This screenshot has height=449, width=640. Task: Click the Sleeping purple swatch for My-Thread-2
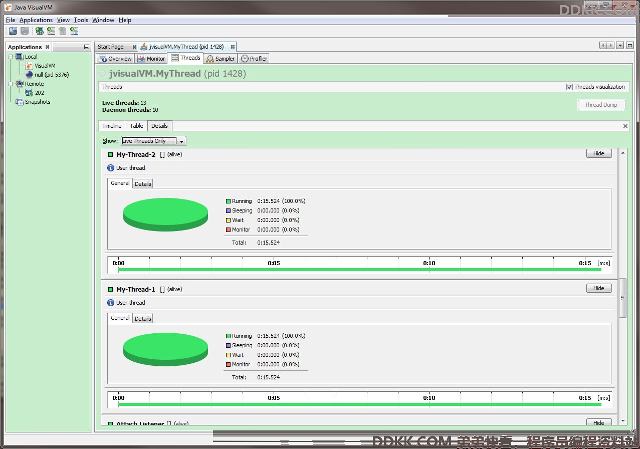coord(228,210)
